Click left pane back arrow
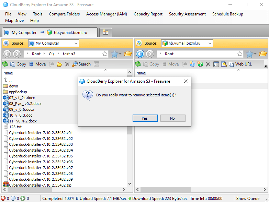The height and width of the screenshot is (202, 269). point(7,54)
